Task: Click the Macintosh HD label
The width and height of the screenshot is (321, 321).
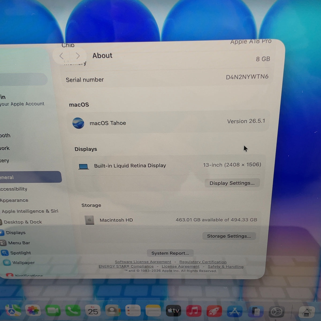Action: (x=116, y=220)
